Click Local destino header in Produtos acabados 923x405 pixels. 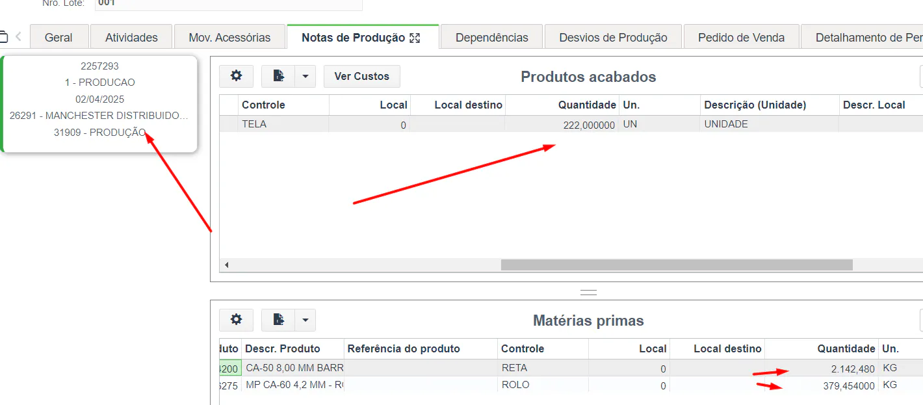pos(458,105)
